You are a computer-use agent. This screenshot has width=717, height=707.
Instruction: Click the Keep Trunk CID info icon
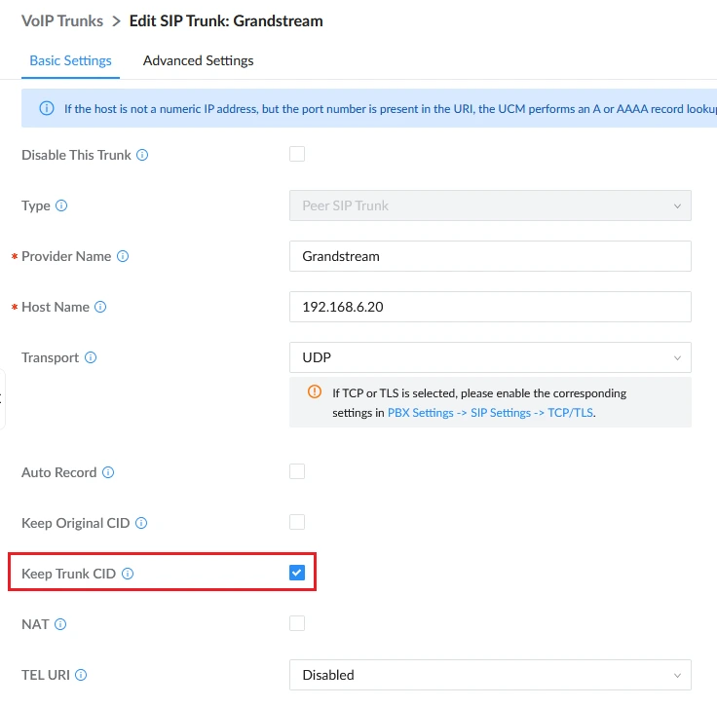click(128, 574)
